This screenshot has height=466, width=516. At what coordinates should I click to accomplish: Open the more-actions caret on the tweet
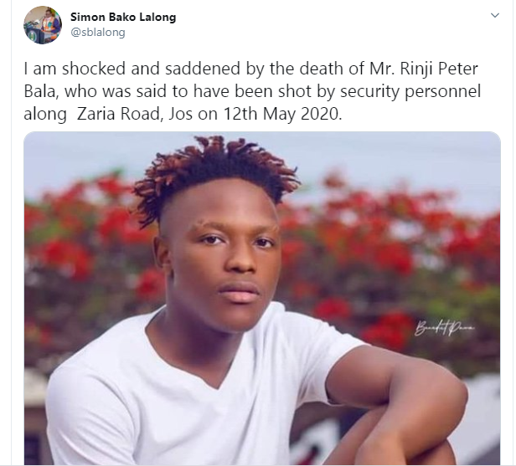[x=495, y=15]
